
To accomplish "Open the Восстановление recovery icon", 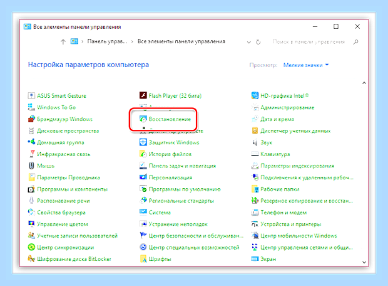I will click(x=143, y=119).
